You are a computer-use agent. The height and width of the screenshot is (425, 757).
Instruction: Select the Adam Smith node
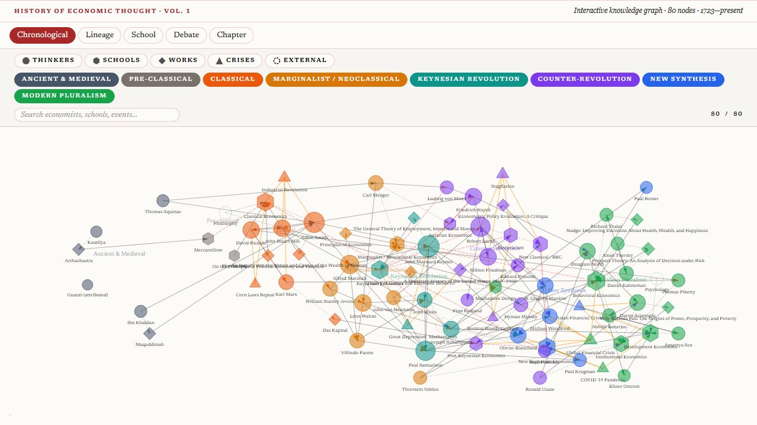[314, 223]
